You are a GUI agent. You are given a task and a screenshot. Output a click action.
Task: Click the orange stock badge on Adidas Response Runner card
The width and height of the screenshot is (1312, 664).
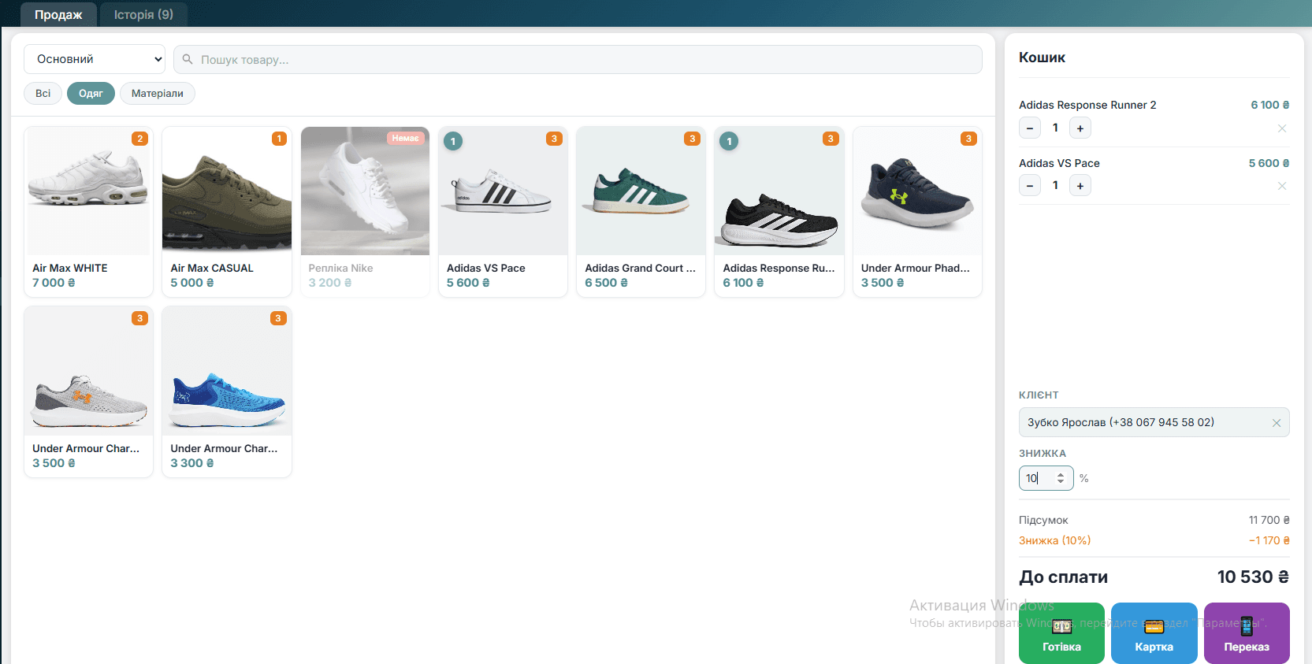pos(831,139)
